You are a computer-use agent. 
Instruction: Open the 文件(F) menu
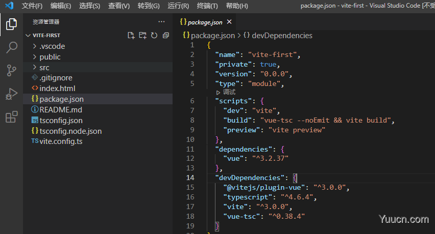(x=32, y=6)
